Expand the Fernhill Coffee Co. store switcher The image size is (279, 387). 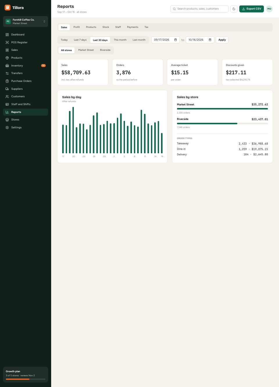coord(26,21)
